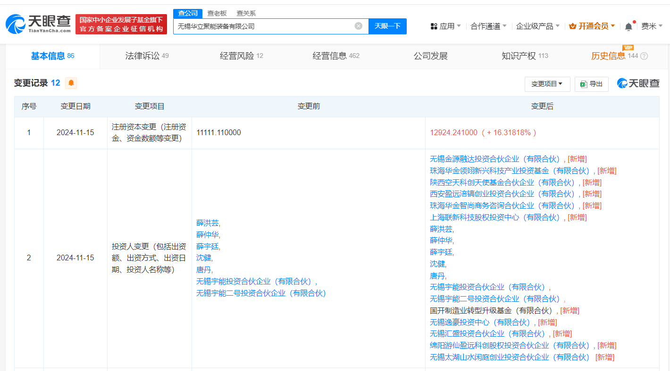Open 薛洪芸 link in 变更前 column

[x=207, y=223]
